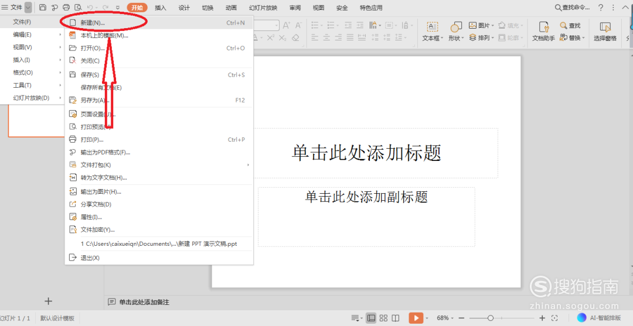The width and height of the screenshot is (633, 326).
Task: Choose 分享文档(D) menu entry
Action: tap(159, 204)
